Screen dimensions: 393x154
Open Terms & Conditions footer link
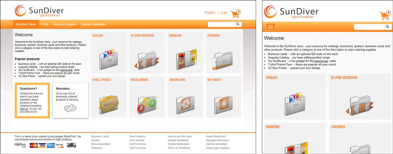point(179,148)
